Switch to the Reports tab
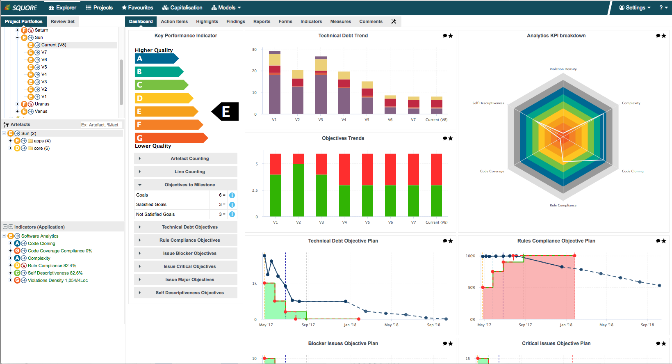 pos(262,21)
